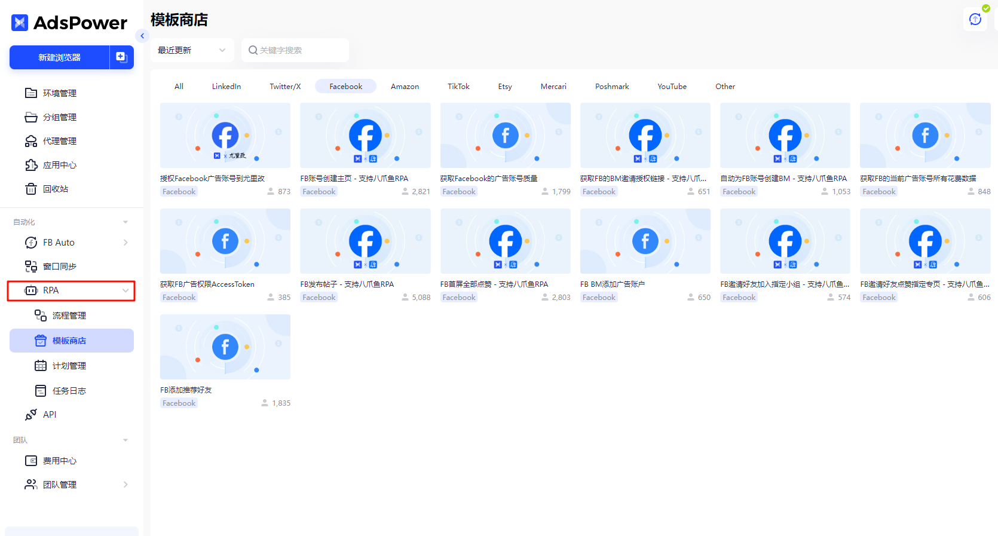998x536 pixels.
Task: Open the 授权Facebook广告账号到尤里改 template thumbnail
Action: (x=225, y=135)
